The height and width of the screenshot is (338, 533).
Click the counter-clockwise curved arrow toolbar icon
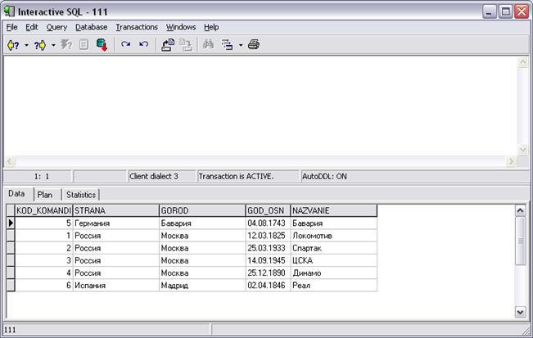[143, 45]
